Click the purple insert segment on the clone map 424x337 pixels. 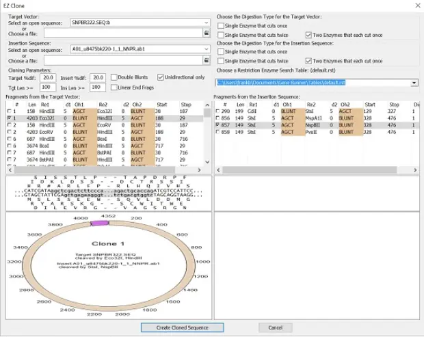click(100, 223)
